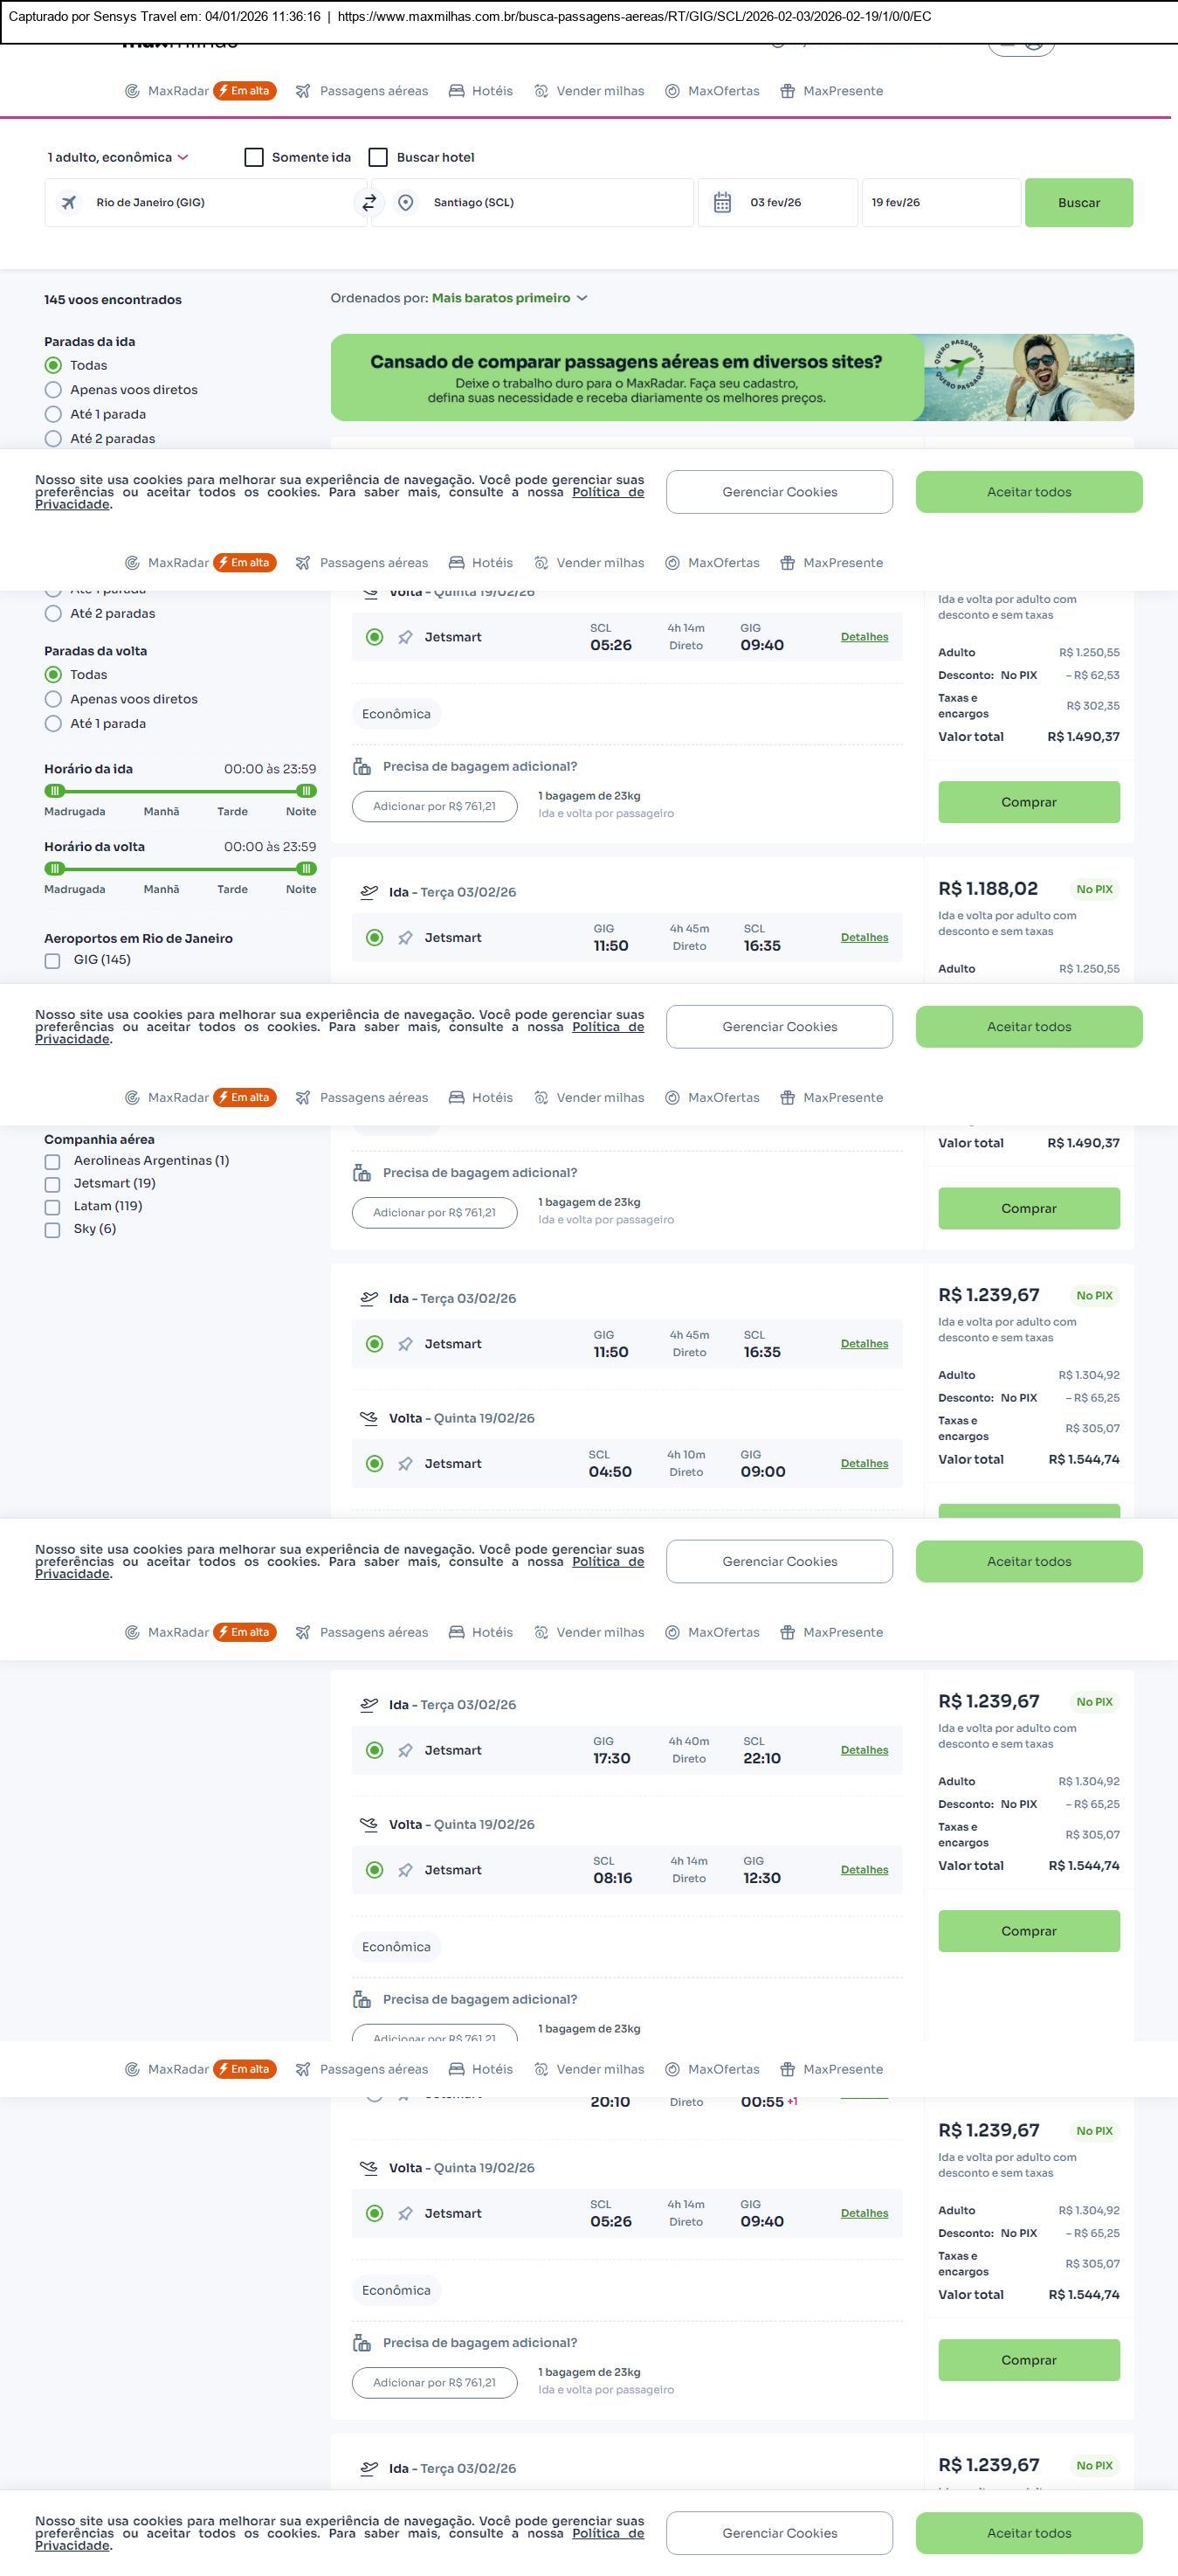
Task: Open the 19 fev/26 return date picker
Action: point(940,203)
